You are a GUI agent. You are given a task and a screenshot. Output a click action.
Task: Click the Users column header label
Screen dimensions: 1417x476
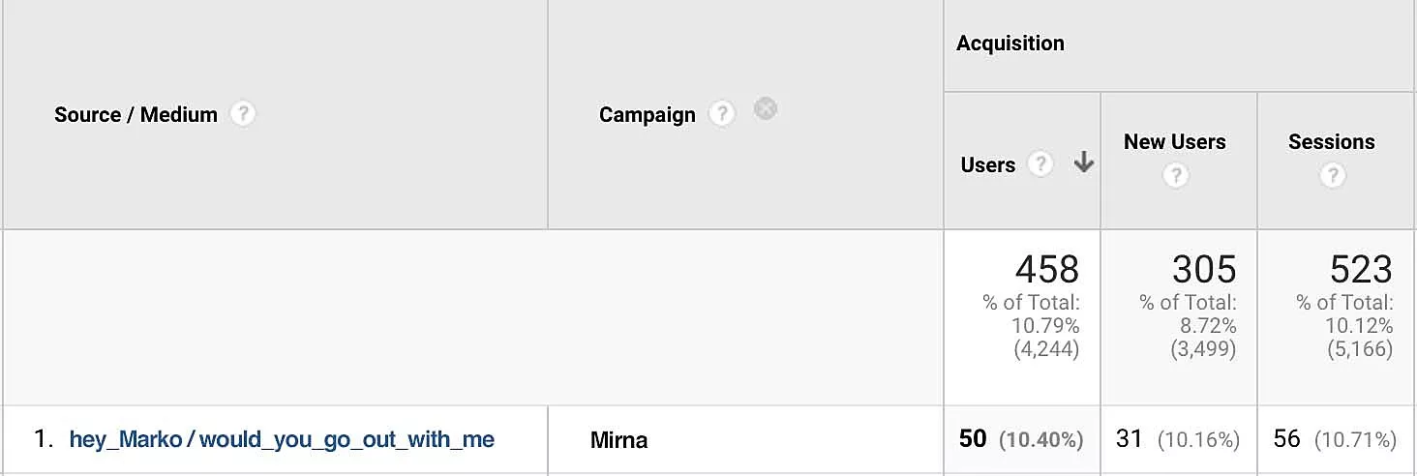pos(987,165)
